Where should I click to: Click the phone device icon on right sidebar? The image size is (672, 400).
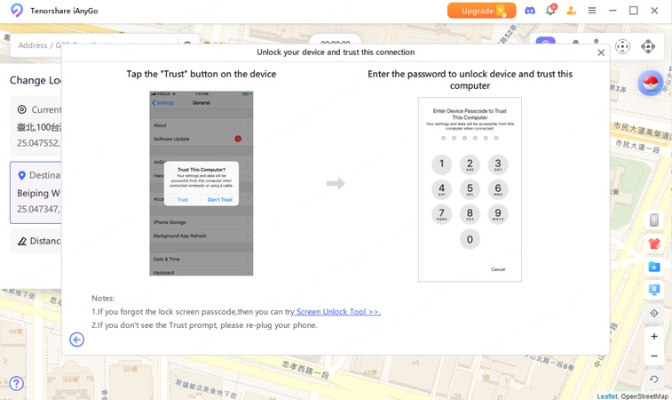pyautogui.click(x=654, y=220)
